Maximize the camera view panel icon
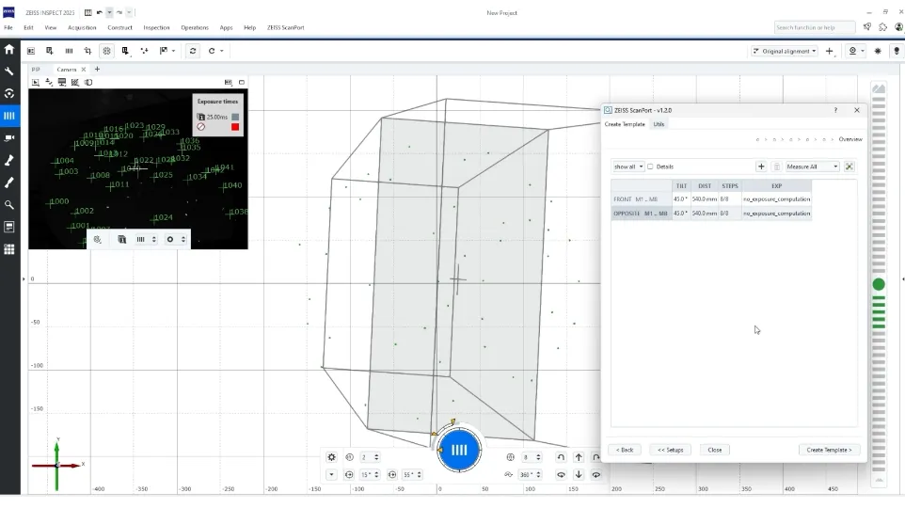Screen dimensions: 905x508 (241, 83)
